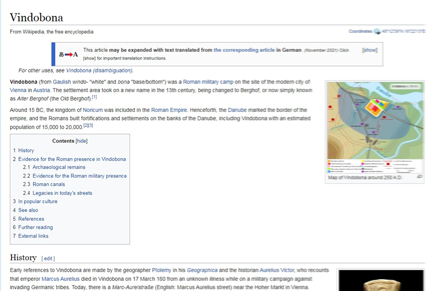The image size is (429, 291).
Task: Open the Danube link in intro paragraph
Action: (237, 110)
